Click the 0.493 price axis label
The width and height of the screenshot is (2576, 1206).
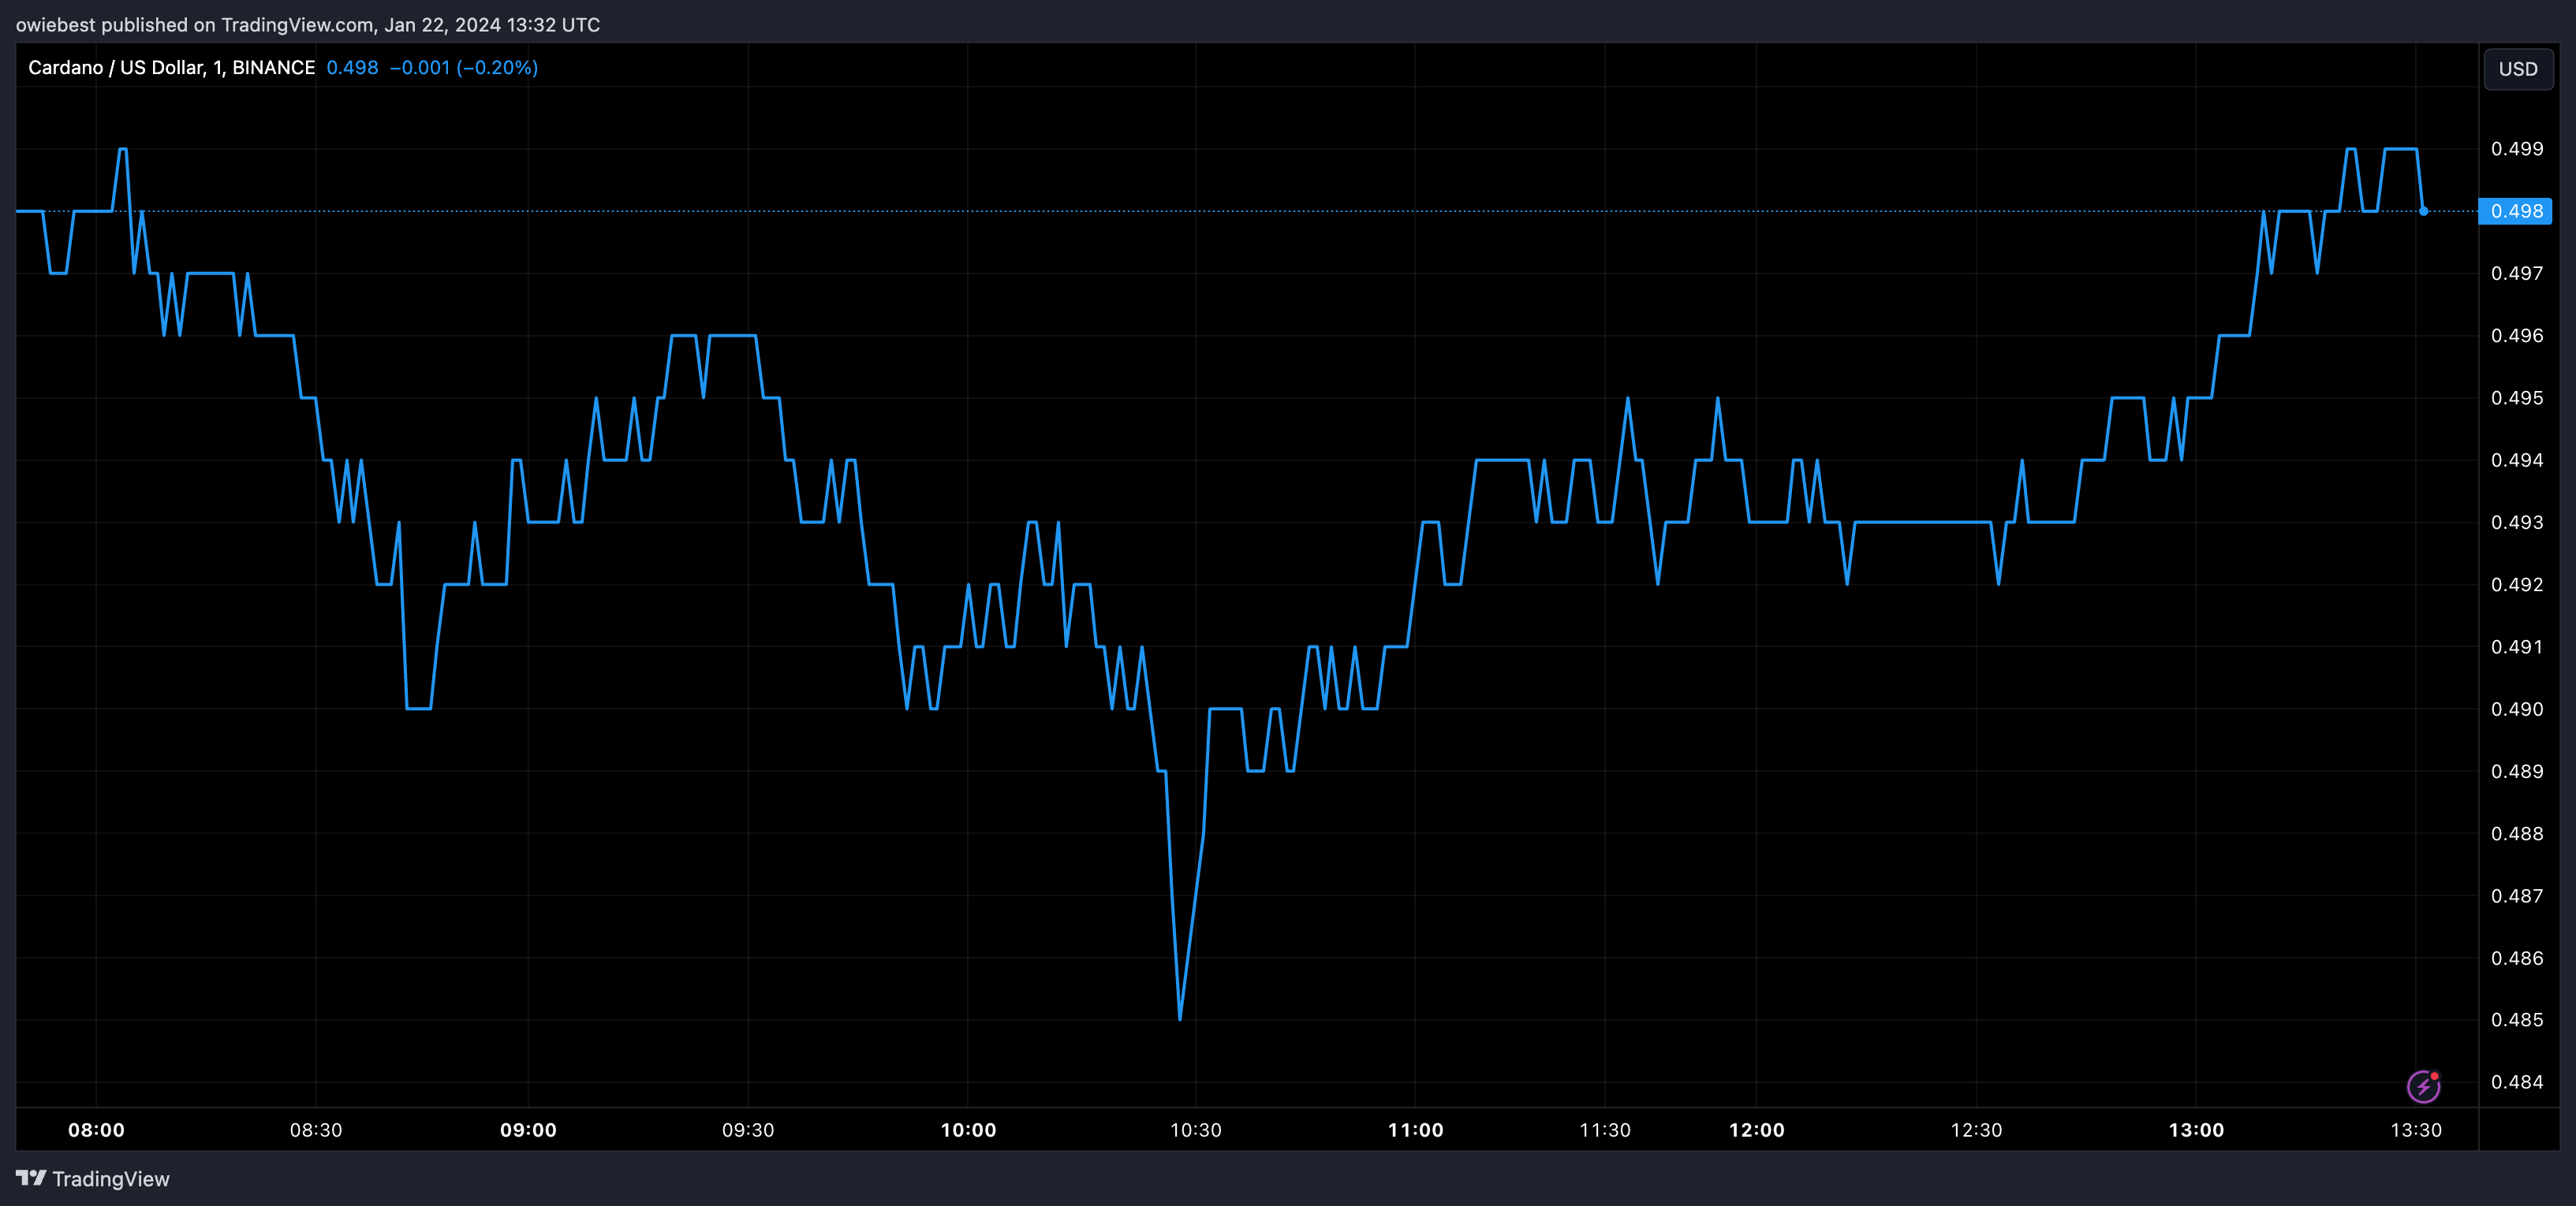pyautogui.click(x=2517, y=523)
